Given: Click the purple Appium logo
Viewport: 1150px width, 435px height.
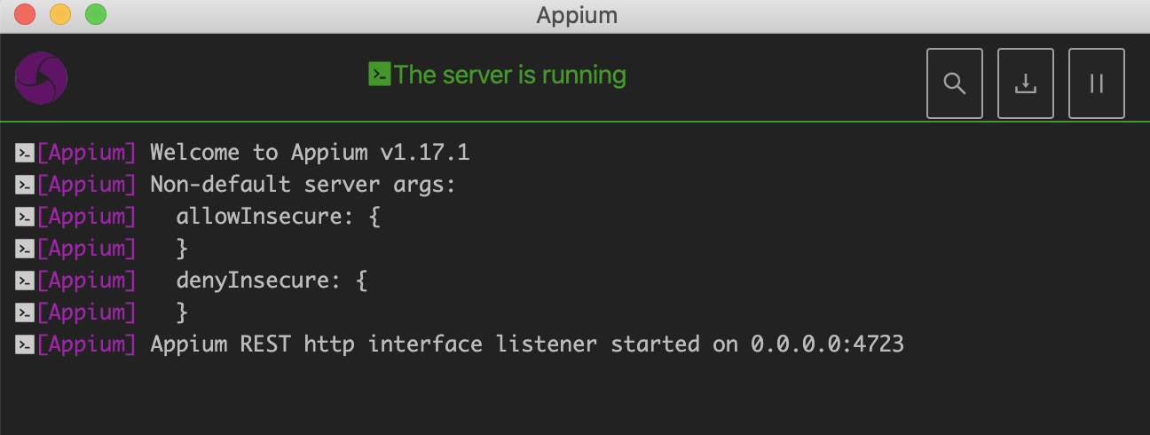Looking at the screenshot, I should (42, 78).
